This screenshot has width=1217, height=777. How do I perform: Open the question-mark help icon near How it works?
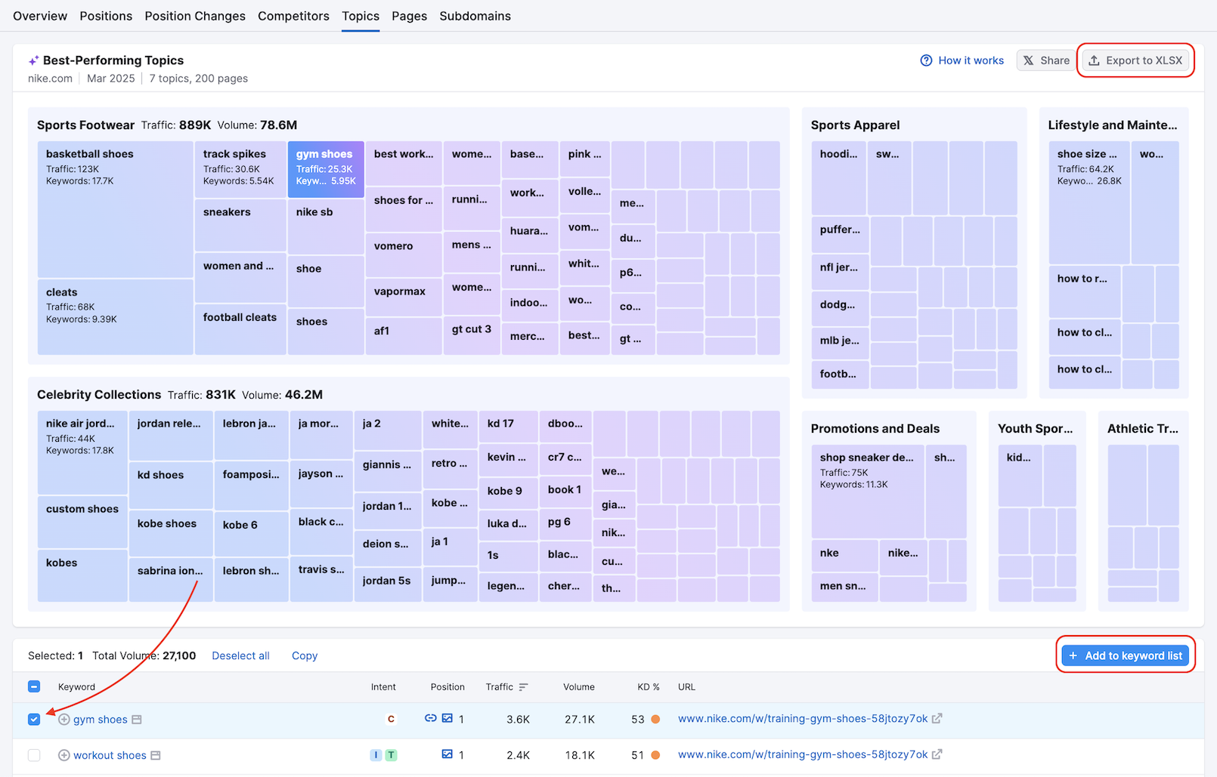tap(926, 60)
